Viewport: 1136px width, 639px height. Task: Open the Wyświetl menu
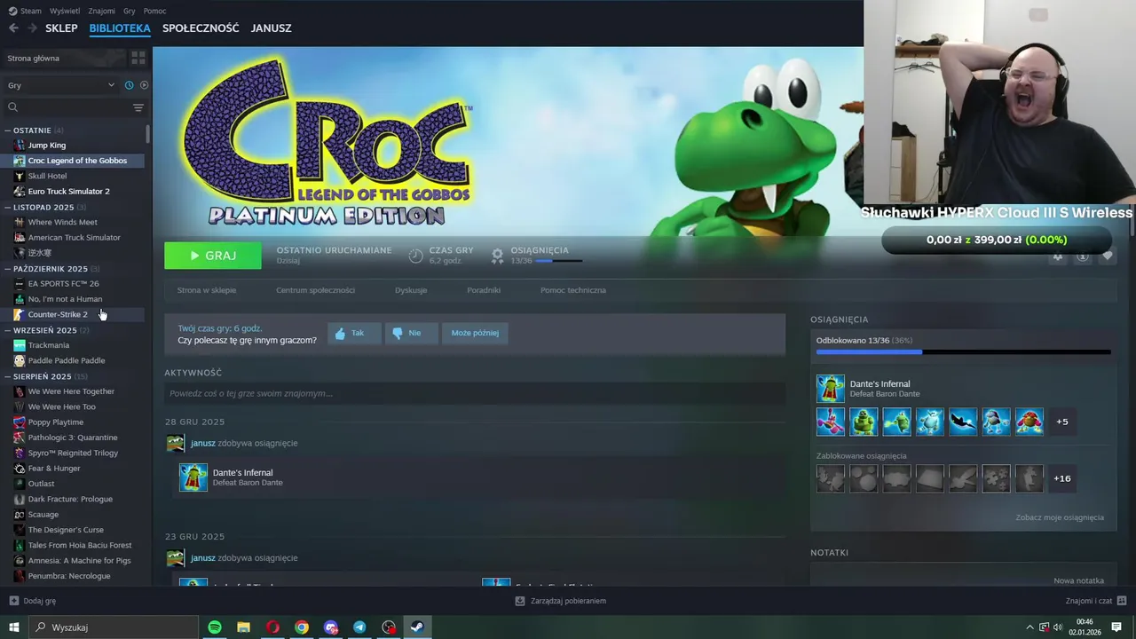(65, 11)
